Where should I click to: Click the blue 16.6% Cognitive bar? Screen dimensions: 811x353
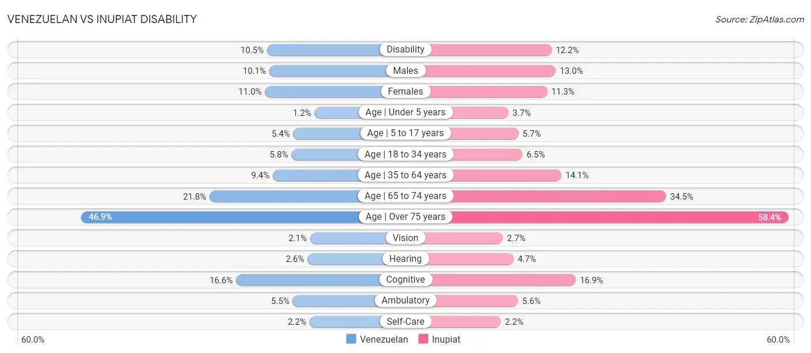click(x=309, y=280)
